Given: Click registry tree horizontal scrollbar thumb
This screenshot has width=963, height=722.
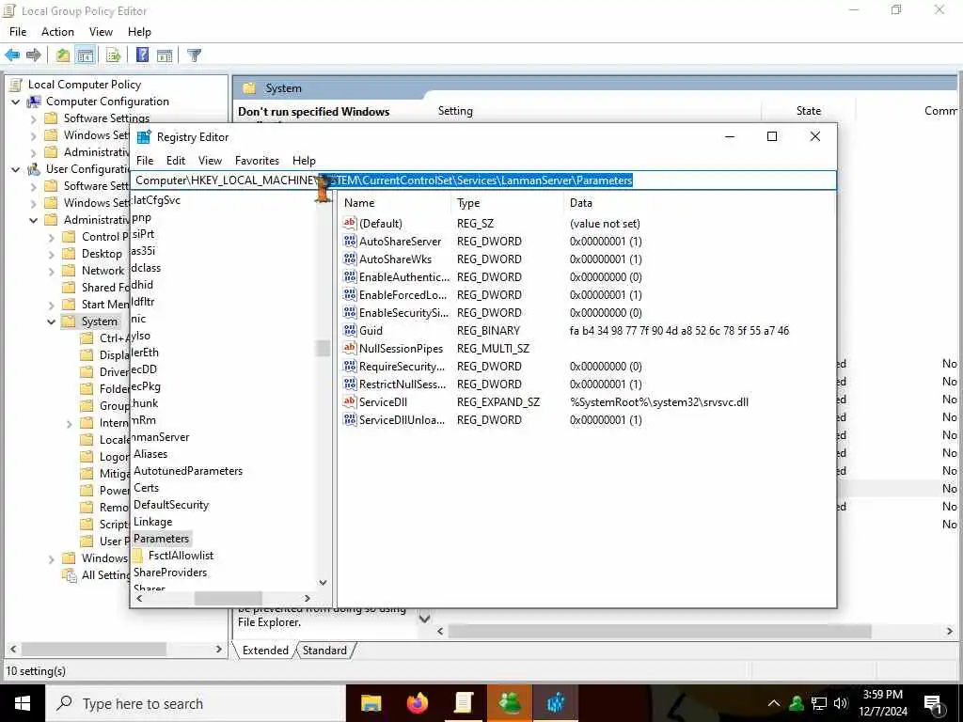Looking at the screenshot, I should [228, 598].
